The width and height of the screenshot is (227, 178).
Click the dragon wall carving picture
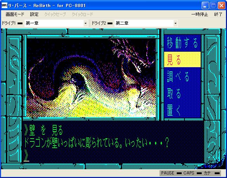pos(91,78)
